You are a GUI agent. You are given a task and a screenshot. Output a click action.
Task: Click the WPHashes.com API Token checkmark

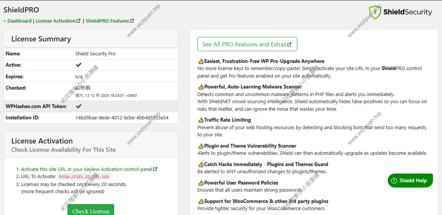pyautogui.click(x=79, y=107)
